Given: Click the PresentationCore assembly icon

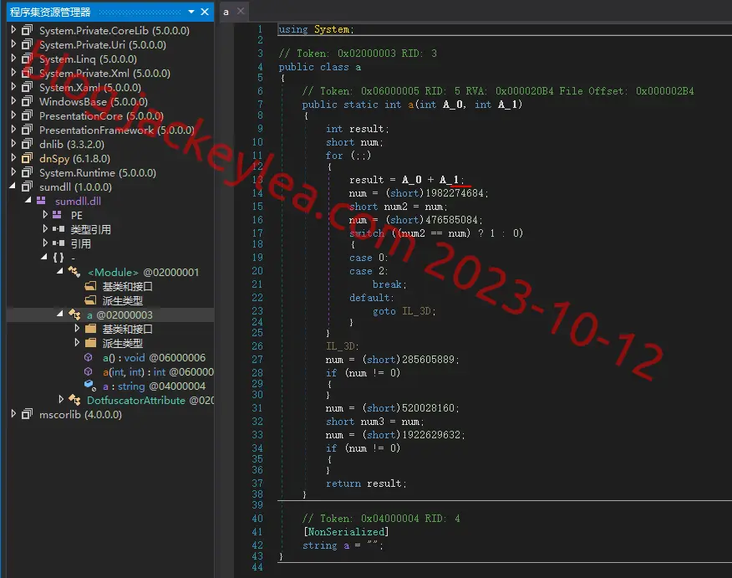Looking at the screenshot, I should 27,115.
